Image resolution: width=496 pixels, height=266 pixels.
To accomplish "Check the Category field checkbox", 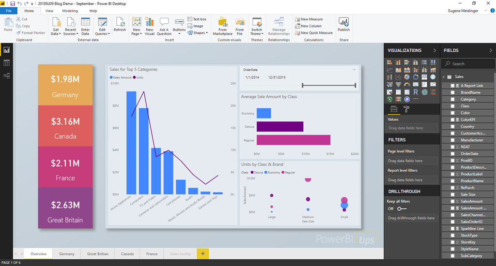I will click(453, 99).
